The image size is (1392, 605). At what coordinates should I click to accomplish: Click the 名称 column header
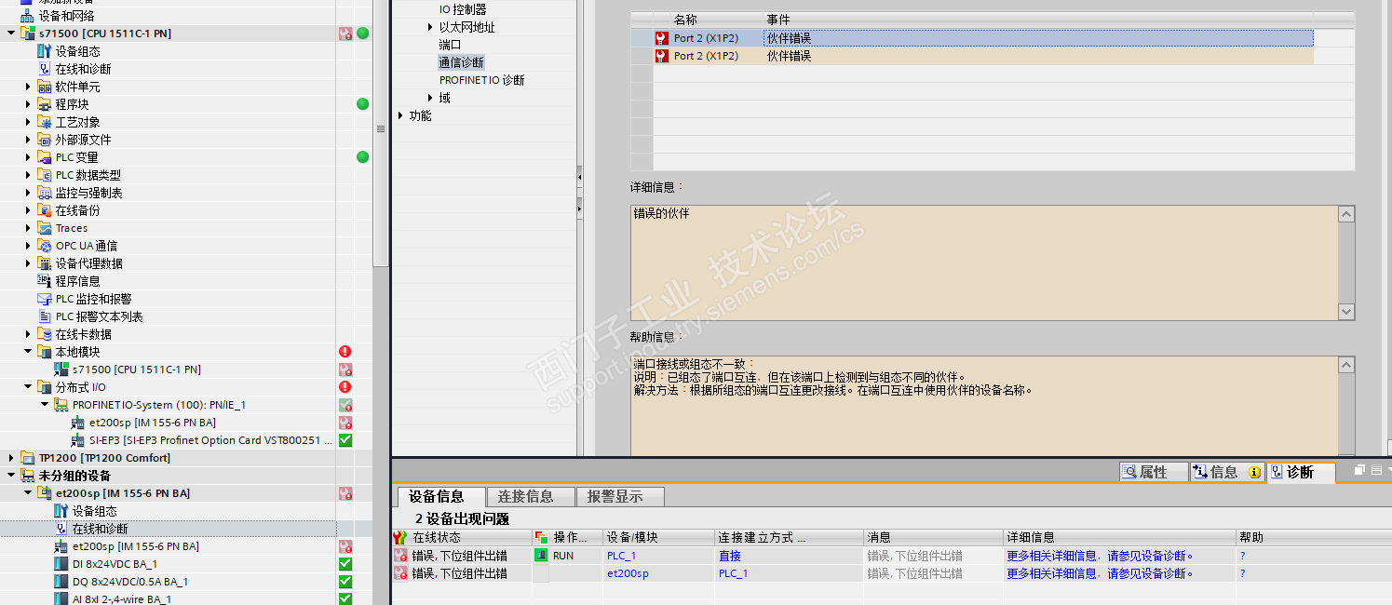[x=685, y=20]
